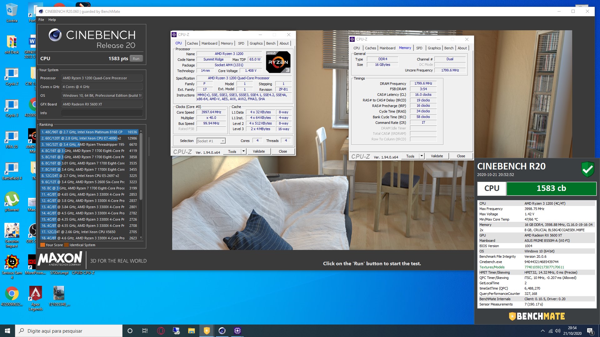The width and height of the screenshot is (600, 337).
Task: Open the GRN01 2013 Word document icon
Action: click(x=31, y=46)
